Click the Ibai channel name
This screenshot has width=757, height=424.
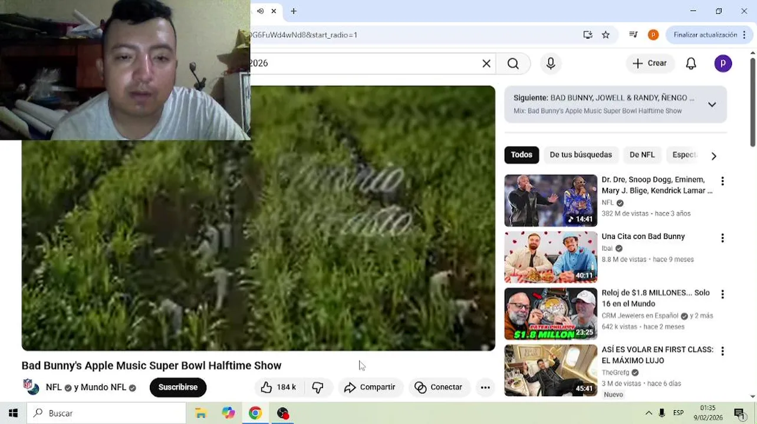pos(607,249)
